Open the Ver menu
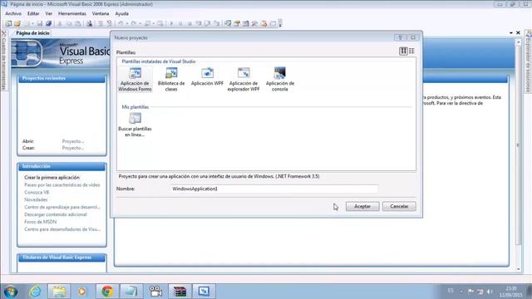 coord(49,13)
